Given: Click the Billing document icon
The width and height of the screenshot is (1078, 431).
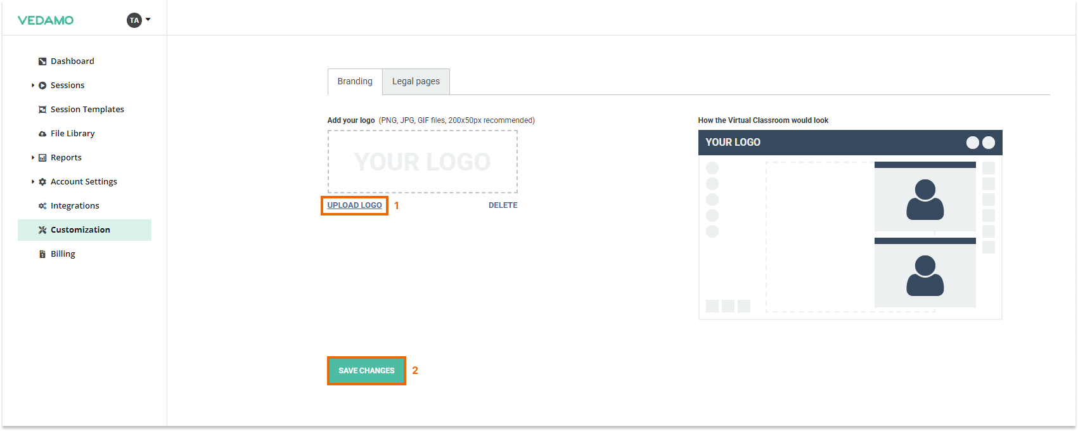Looking at the screenshot, I should point(42,254).
